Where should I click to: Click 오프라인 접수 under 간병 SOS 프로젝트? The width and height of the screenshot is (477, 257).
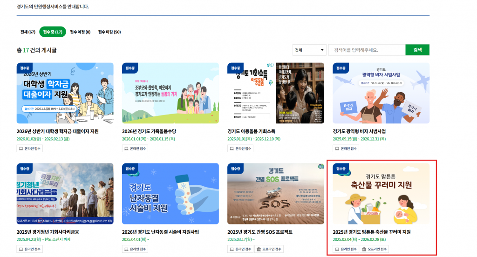(x=269, y=249)
